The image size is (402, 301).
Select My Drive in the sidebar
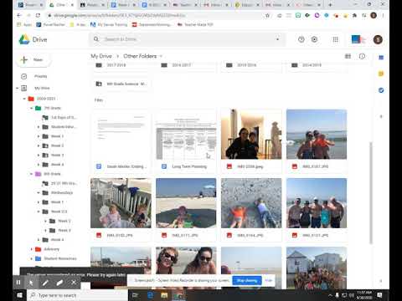pos(42,89)
